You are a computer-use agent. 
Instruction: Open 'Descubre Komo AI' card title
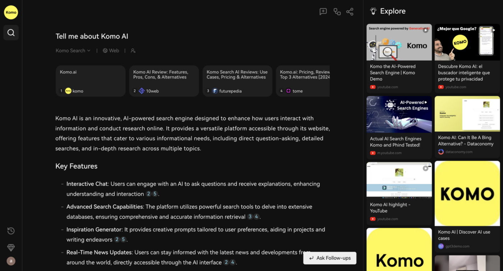tap(464, 73)
